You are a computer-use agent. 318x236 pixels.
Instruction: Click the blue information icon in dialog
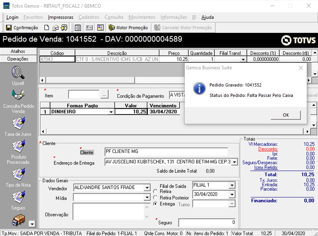[199, 89]
